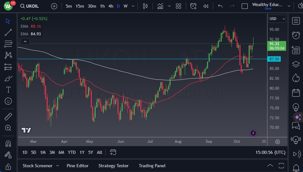303x172 pixels.
Task: Click the UKOIL symbol search field
Action: 32,6
